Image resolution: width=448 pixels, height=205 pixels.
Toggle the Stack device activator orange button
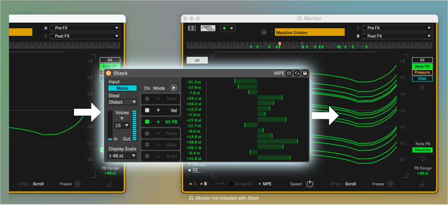click(x=109, y=73)
